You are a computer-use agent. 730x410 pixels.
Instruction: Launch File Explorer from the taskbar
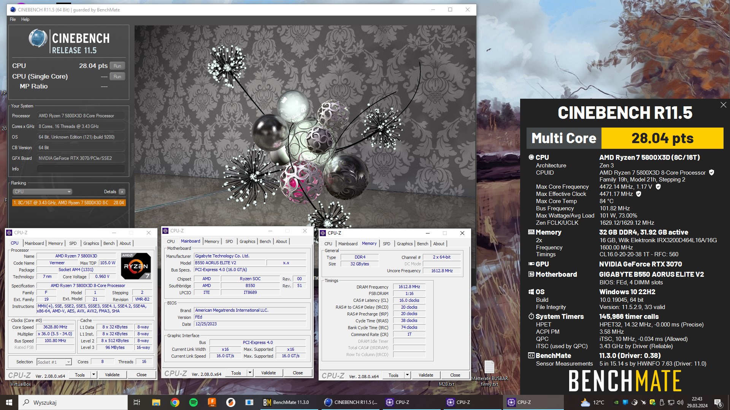pos(156,402)
